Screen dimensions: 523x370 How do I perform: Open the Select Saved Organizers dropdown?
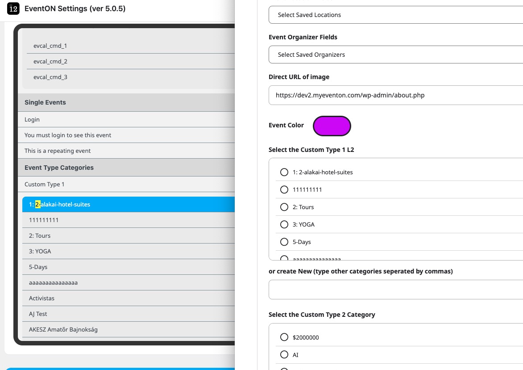click(395, 55)
